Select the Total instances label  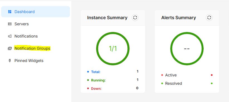[x=96, y=72]
